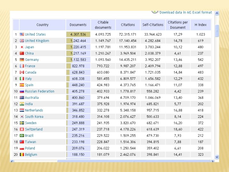Viewport: 229px width, 172px height.
Task: Click the Germany flag icon
Action: click(22, 60)
